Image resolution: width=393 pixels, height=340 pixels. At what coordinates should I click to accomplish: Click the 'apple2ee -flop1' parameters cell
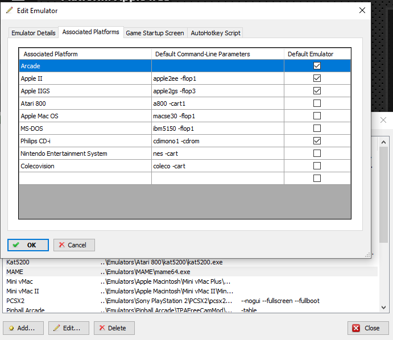[218, 78]
